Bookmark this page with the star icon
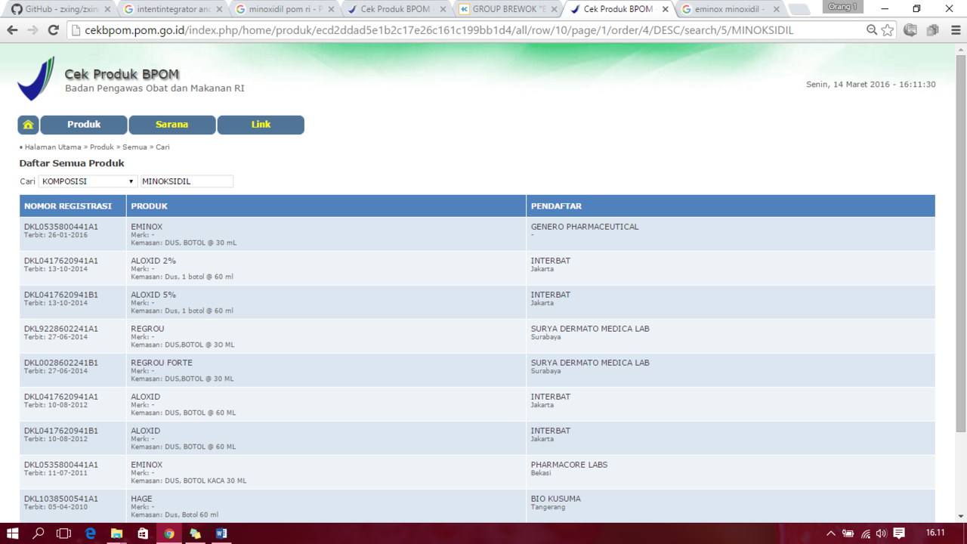The height and width of the screenshot is (544, 967). pyautogui.click(x=888, y=30)
